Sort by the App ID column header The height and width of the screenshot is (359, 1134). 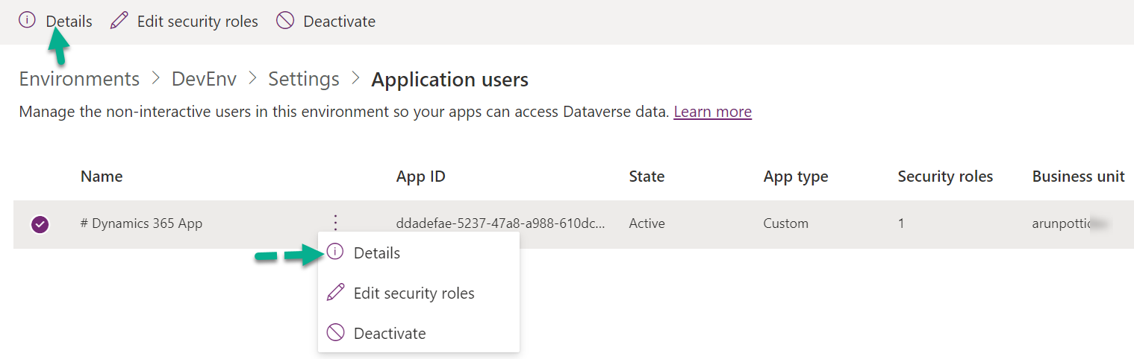(420, 177)
